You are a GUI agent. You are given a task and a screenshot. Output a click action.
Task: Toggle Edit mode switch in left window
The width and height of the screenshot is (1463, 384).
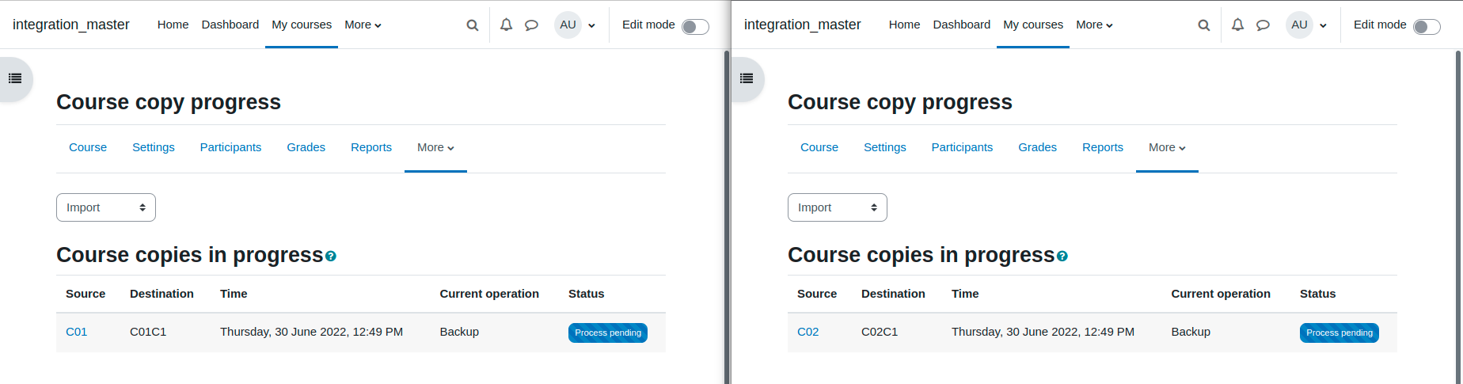695,27
